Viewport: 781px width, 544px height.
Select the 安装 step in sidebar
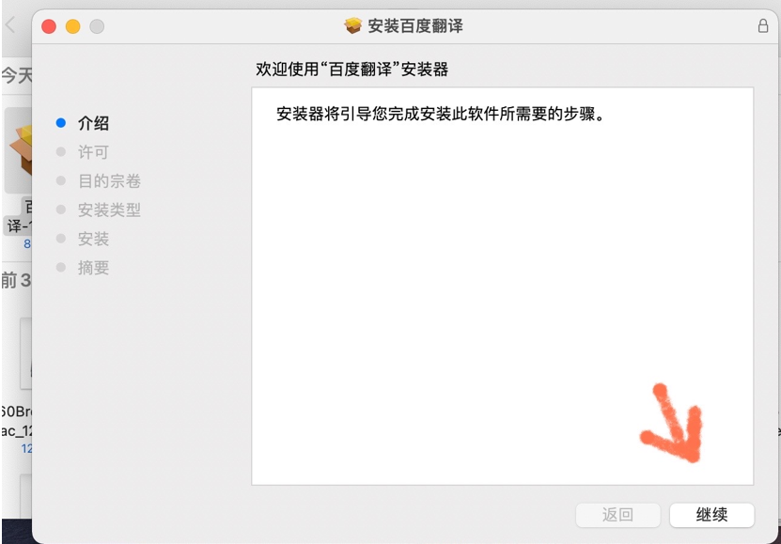(x=93, y=239)
